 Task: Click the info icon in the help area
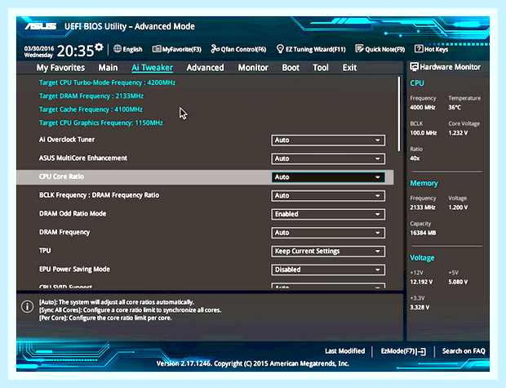27,306
